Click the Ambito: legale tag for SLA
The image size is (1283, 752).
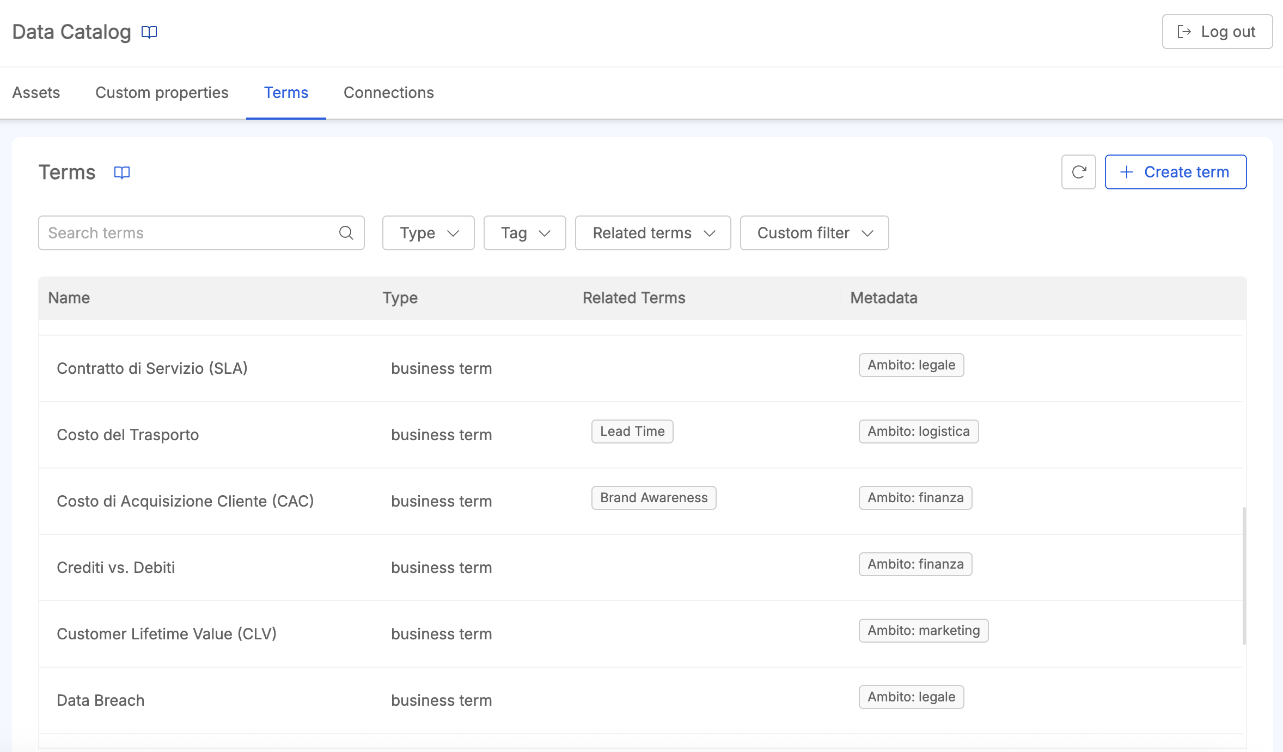(x=911, y=365)
